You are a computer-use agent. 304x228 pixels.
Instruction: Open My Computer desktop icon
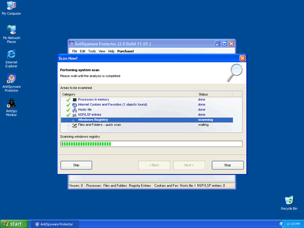click(x=11, y=7)
